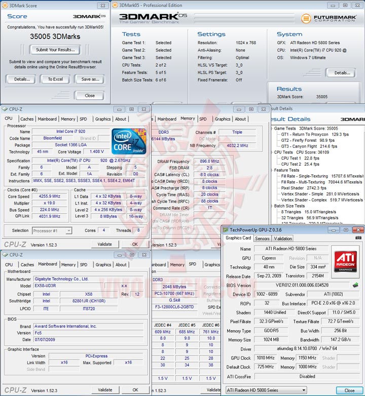The image size is (365, 396).
Task: Select 8 Triangles batch test row
Action: [x=309, y=212]
